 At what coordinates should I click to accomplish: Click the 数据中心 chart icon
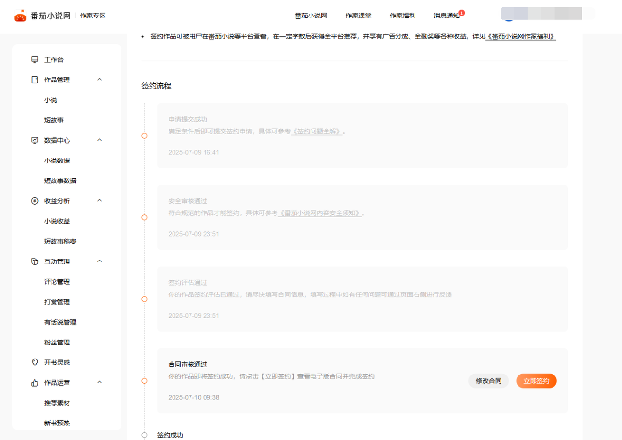coord(35,140)
